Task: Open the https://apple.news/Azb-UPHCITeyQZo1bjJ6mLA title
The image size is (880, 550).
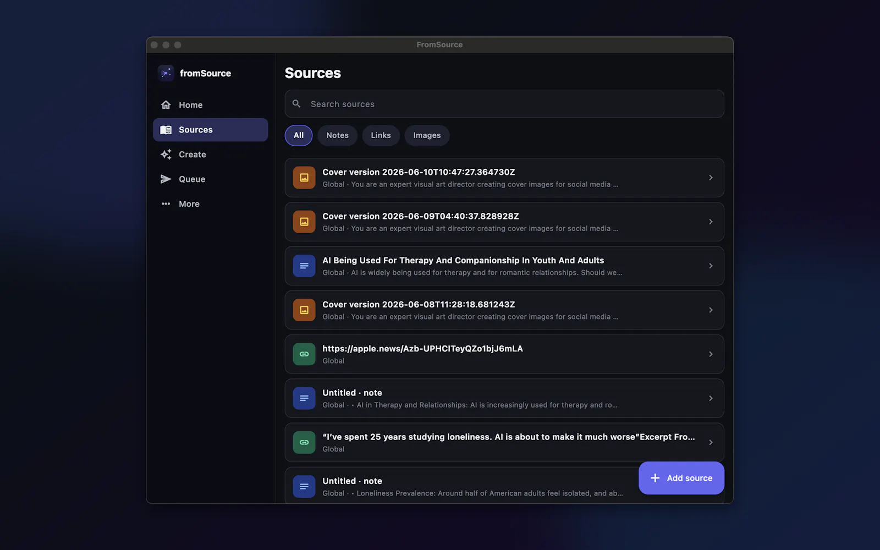Action: [x=422, y=349]
